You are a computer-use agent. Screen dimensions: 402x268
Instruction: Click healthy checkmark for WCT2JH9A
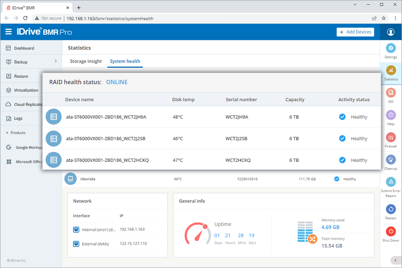pyautogui.click(x=342, y=117)
